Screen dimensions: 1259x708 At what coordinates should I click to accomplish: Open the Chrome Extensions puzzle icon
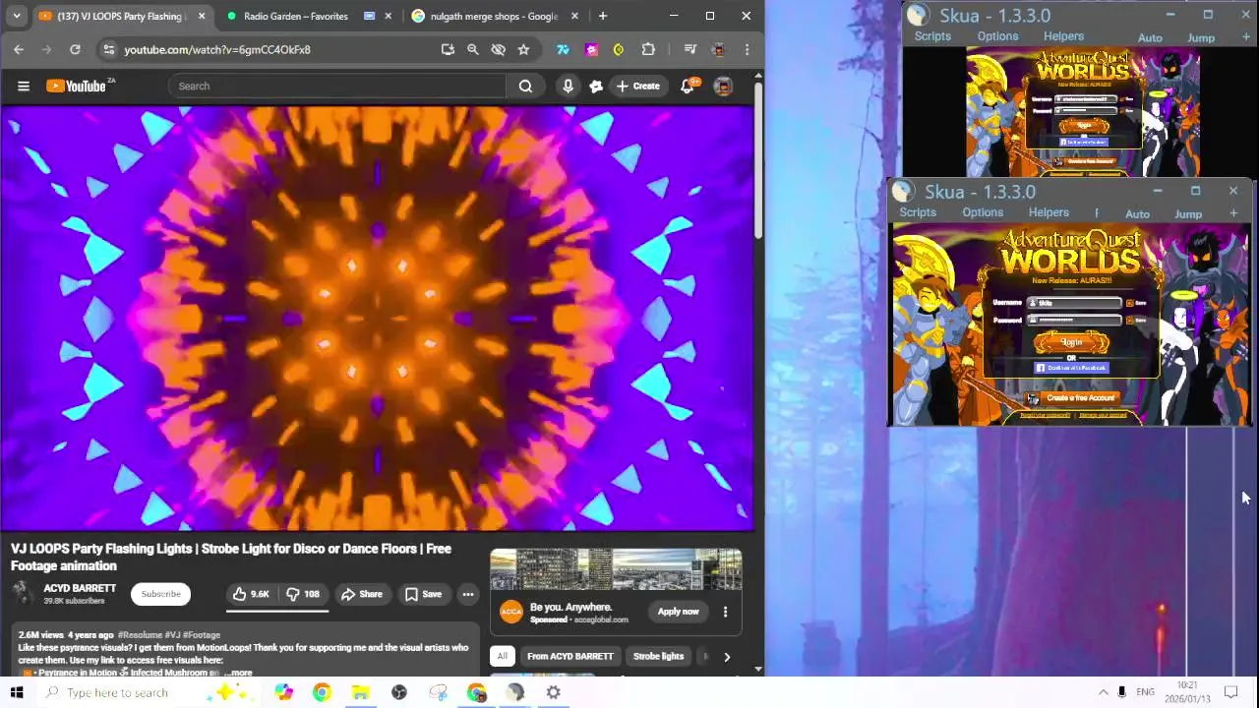(x=648, y=49)
